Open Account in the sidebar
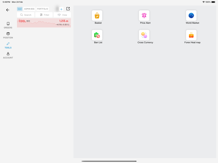The image size is (218, 163). [8, 56]
